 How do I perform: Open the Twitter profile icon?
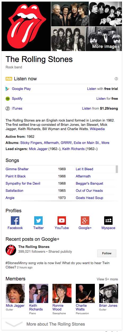coord(38,221)
